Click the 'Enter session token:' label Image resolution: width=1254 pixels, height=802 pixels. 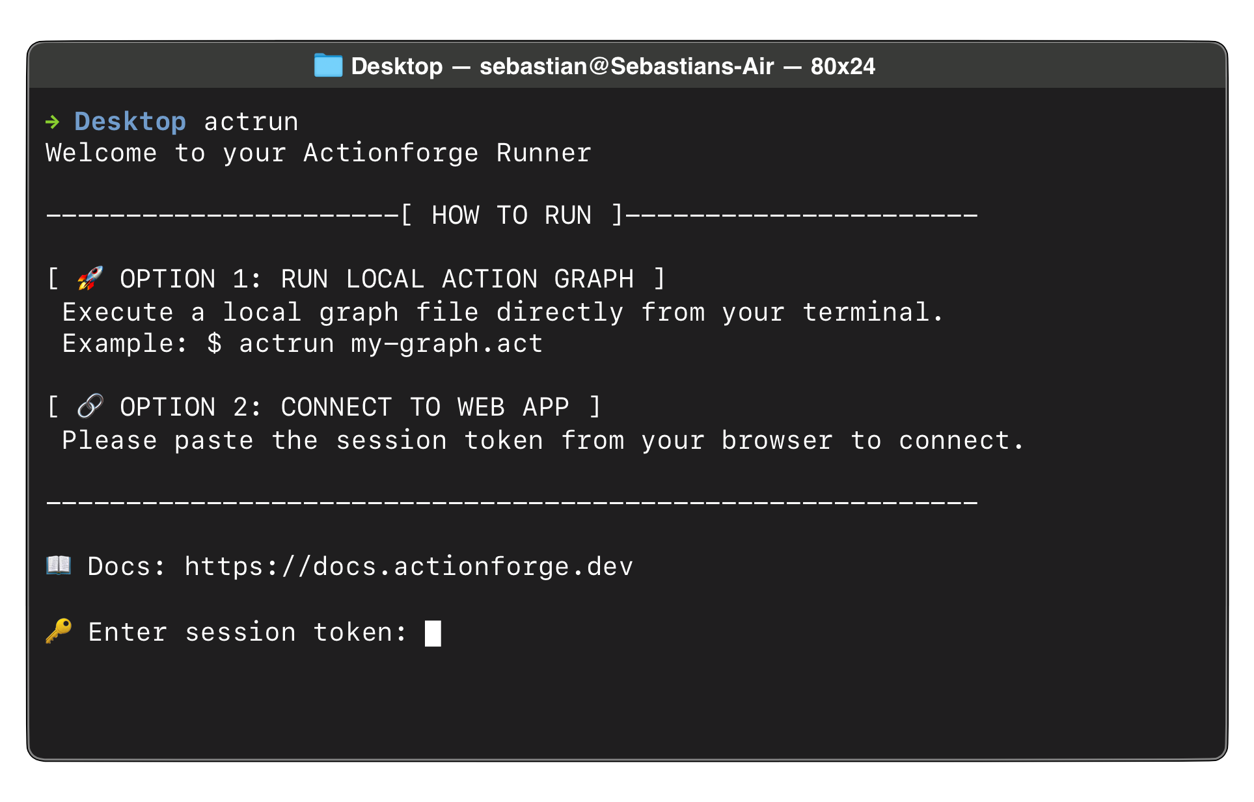pos(247,632)
